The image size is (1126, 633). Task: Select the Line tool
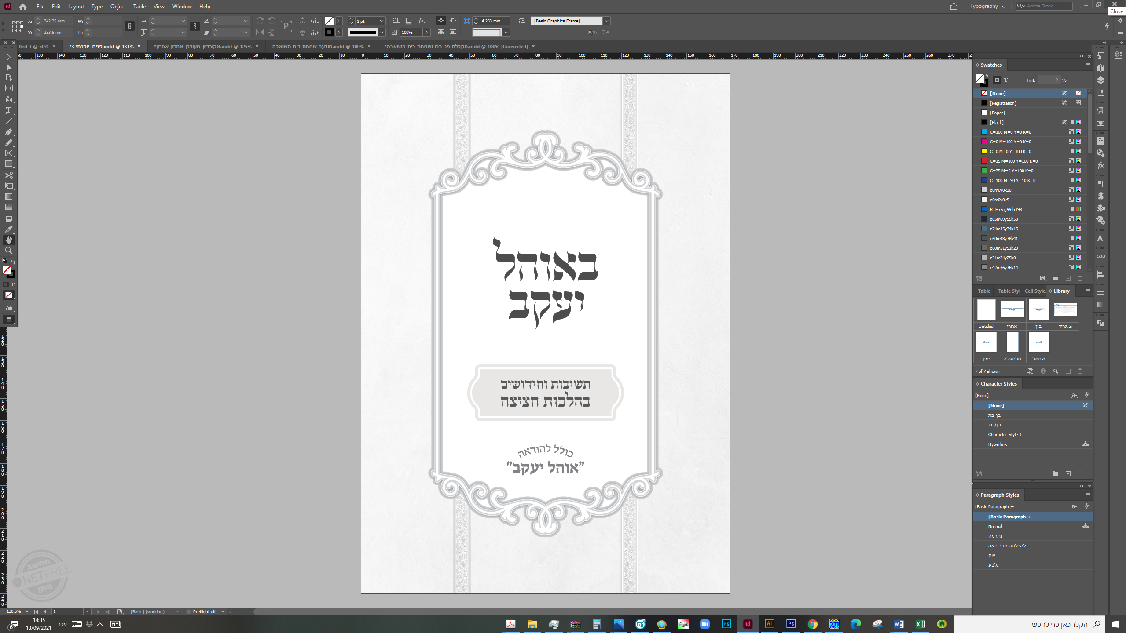pos(8,121)
